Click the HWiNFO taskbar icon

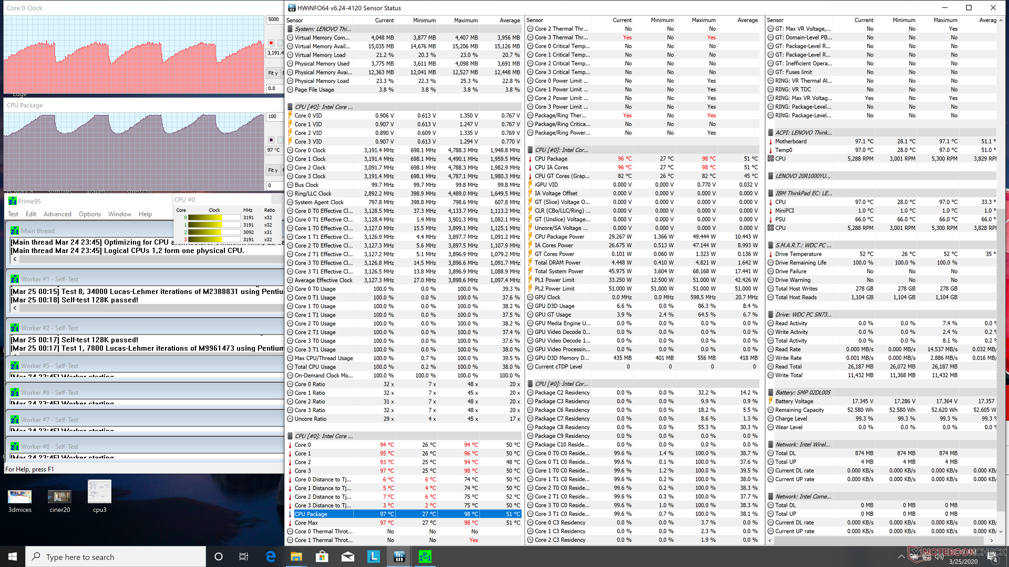pyautogui.click(x=399, y=556)
